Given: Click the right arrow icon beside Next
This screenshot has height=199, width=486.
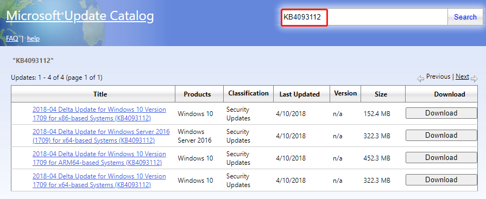Looking at the screenshot, I should (474, 79).
